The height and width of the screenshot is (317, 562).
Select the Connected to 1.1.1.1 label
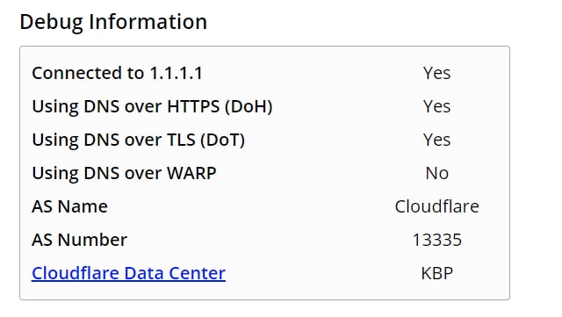coord(117,73)
